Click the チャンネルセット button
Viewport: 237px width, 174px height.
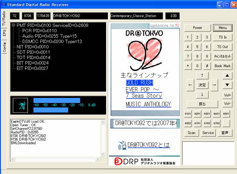(223, 56)
